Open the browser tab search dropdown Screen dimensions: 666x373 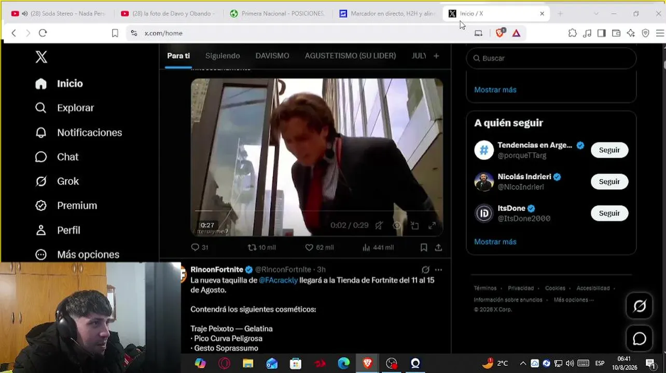point(596,13)
